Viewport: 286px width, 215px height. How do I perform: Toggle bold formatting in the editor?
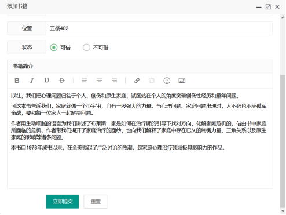(17, 81)
